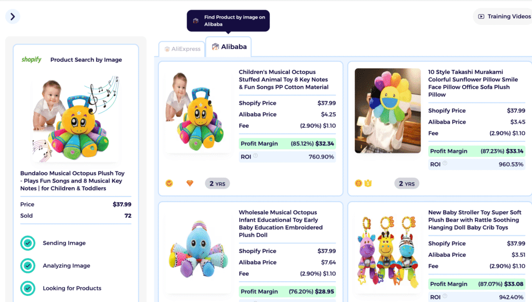The image size is (532, 302).
Task: Select the Alibaba tab
Action: pyautogui.click(x=229, y=47)
